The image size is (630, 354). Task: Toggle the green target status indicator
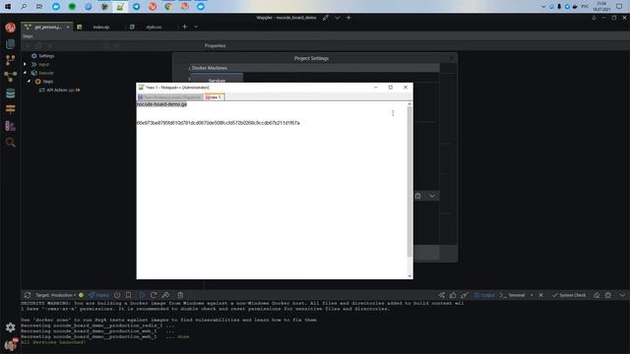[81, 295]
